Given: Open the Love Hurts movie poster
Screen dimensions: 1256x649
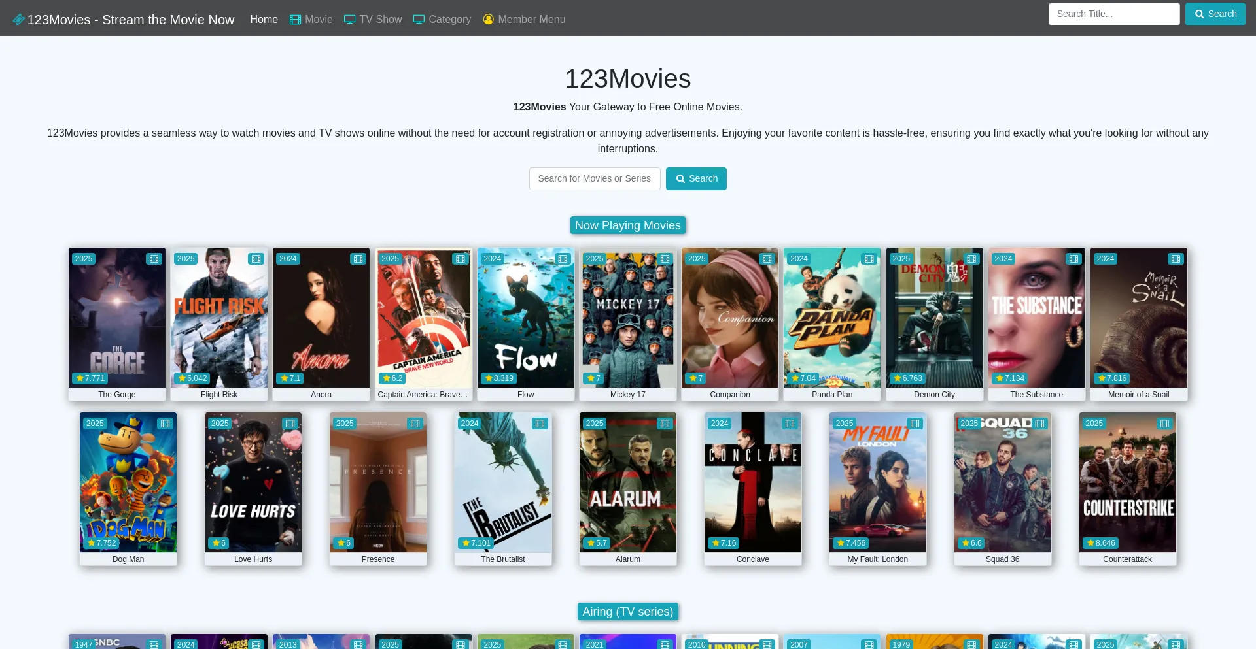Looking at the screenshot, I should tap(253, 482).
